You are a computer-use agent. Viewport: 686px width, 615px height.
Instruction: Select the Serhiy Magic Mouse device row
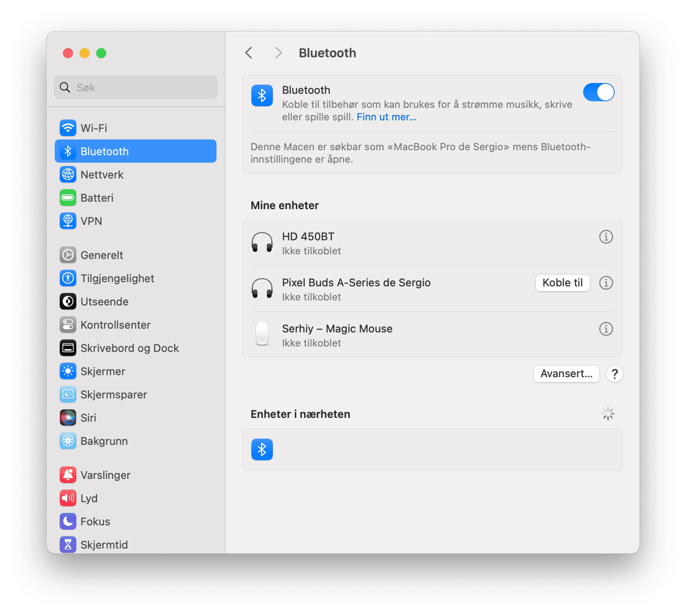[x=395, y=335]
